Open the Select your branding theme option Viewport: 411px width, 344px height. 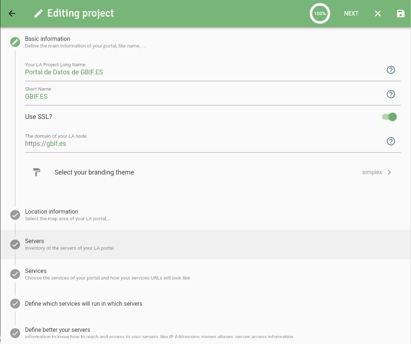tap(213, 172)
